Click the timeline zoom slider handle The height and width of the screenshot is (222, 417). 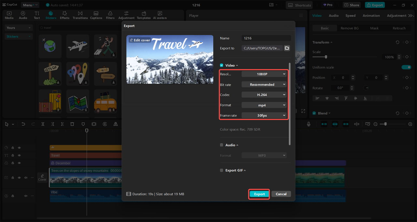pos(385,124)
